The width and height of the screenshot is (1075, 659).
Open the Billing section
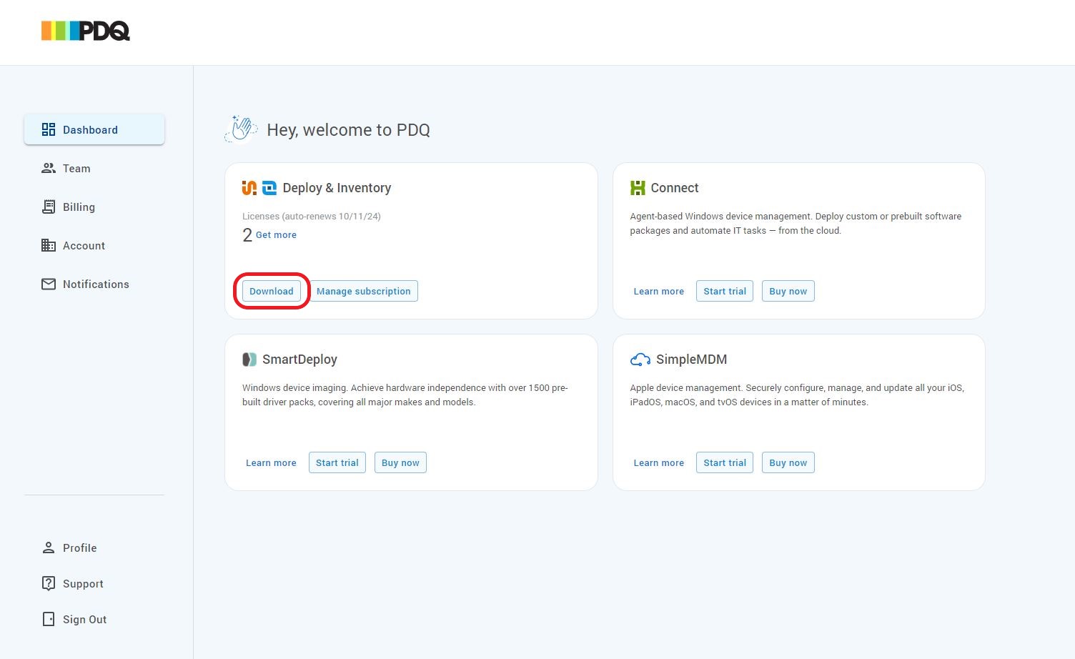(94, 207)
